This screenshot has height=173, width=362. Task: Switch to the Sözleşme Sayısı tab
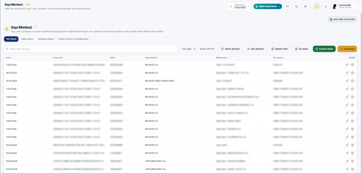[x=46, y=39]
